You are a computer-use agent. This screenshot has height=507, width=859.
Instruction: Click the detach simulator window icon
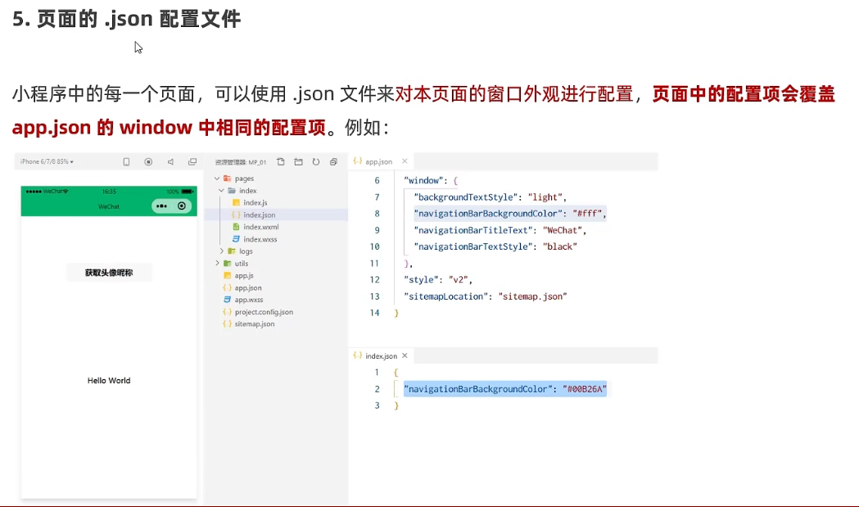pyautogui.click(x=192, y=161)
